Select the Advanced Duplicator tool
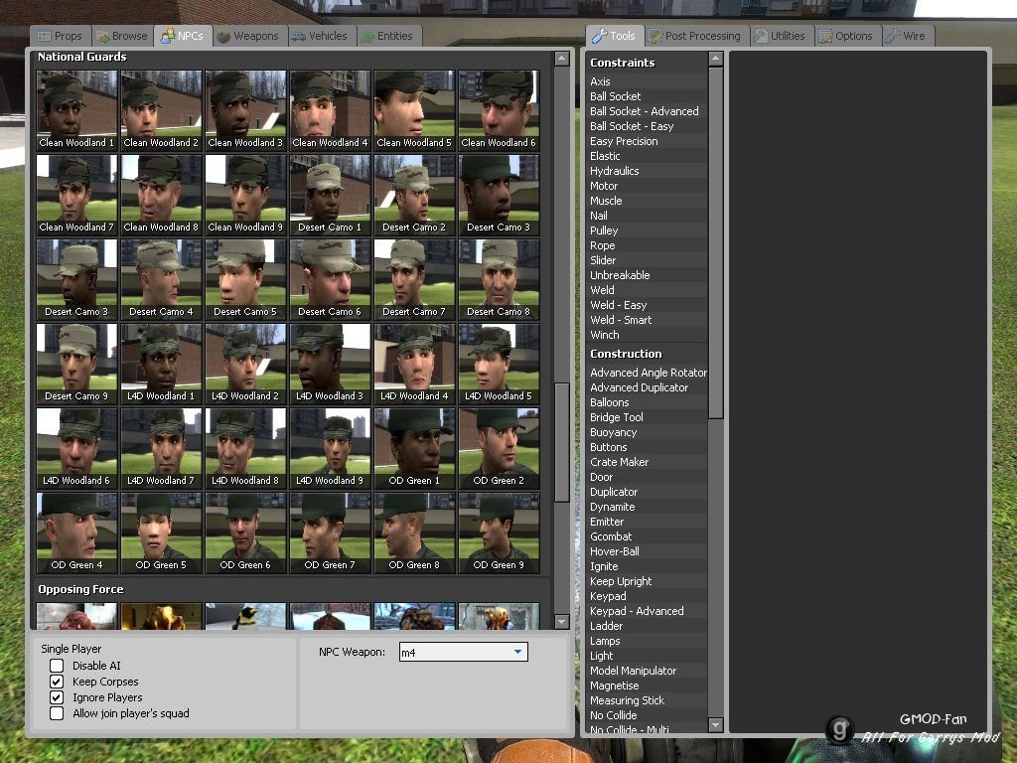 click(x=648, y=387)
